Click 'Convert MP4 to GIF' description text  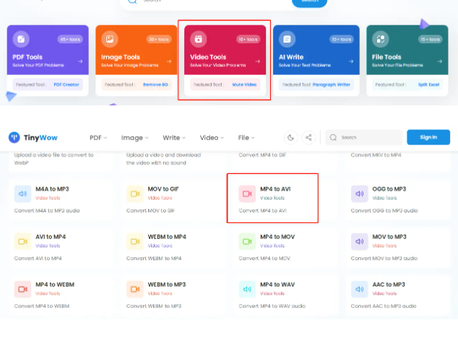(x=262, y=155)
